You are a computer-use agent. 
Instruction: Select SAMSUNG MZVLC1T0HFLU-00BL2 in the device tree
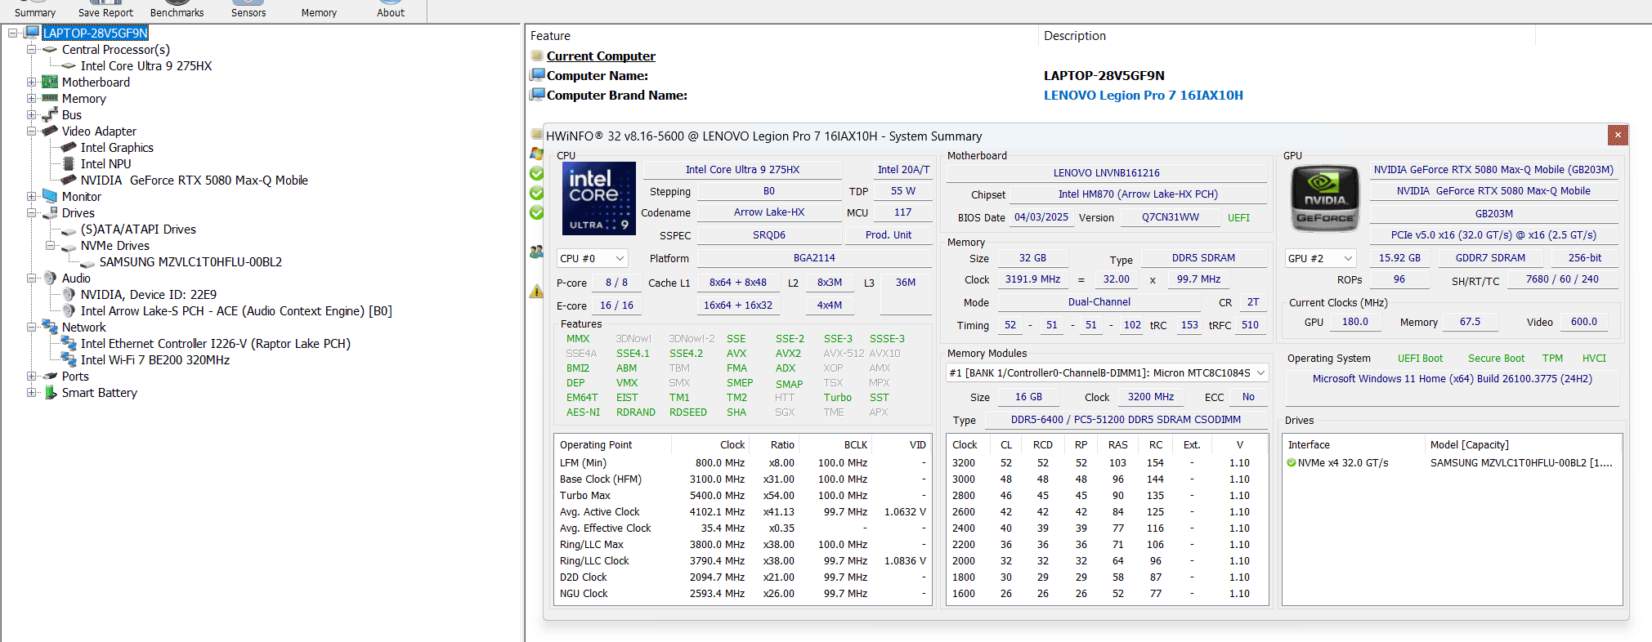pos(190,261)
